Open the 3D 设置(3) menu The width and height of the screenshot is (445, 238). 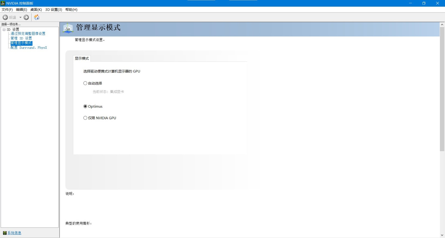[54, 10]
